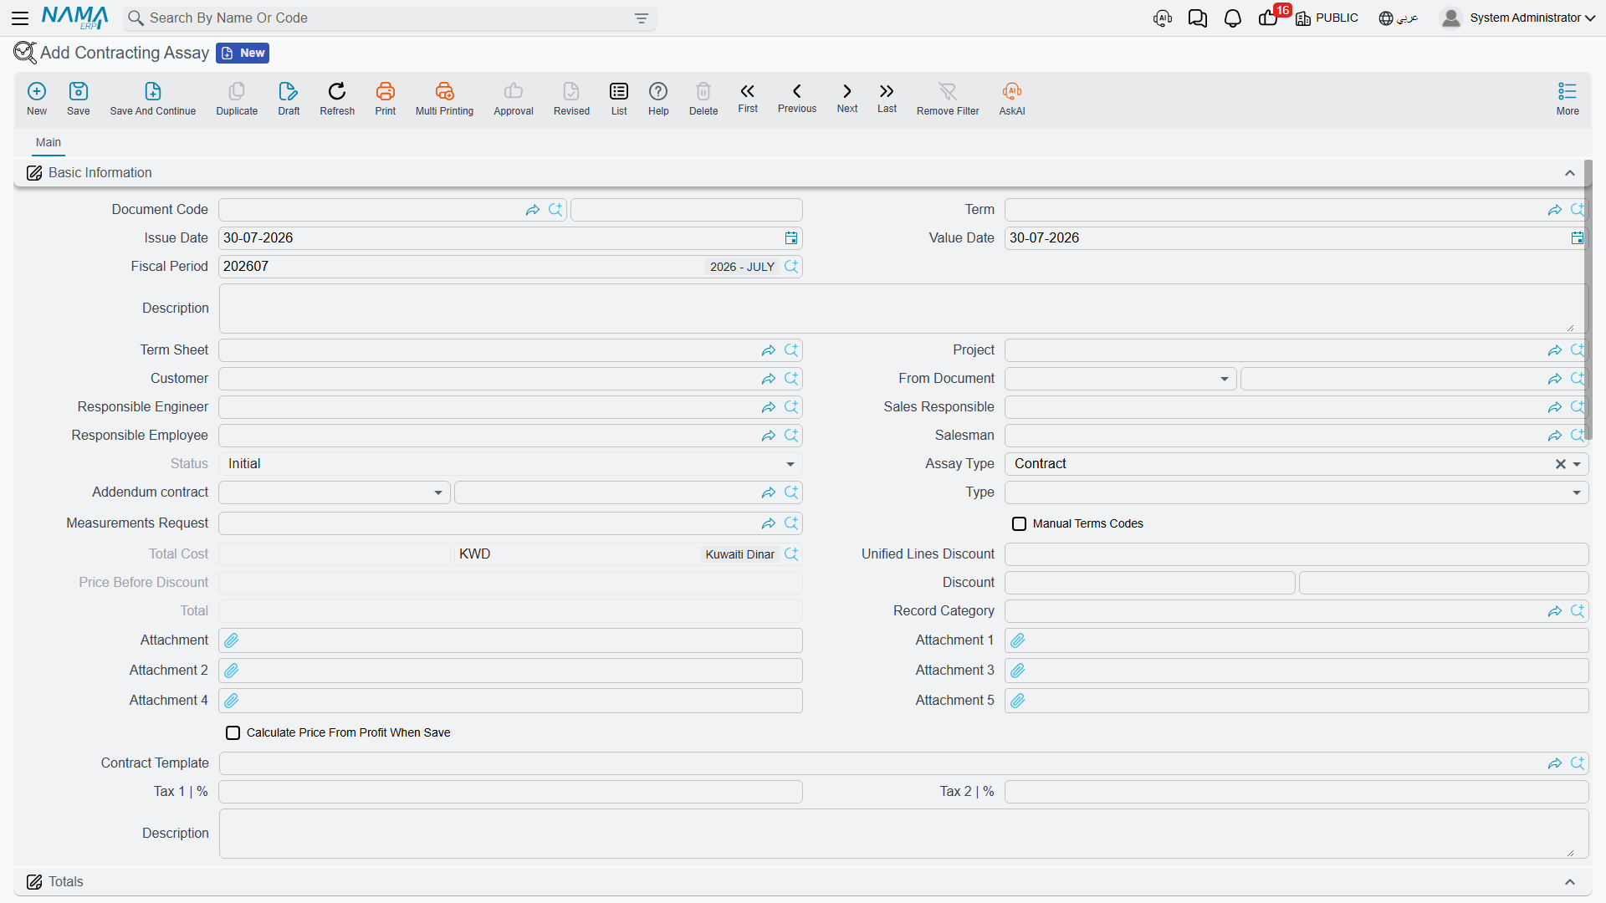
Task: Click the Unified Lines Discount field
Action: tap(1296, 554)
